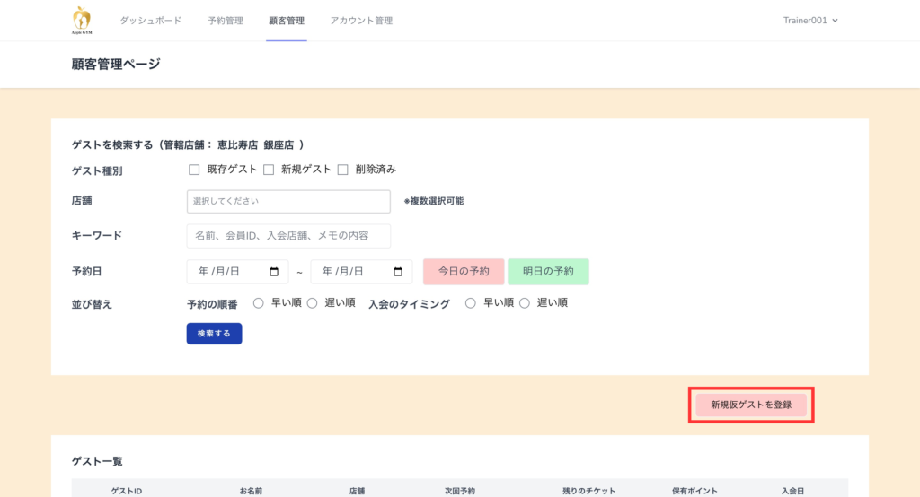This screenshot has height=497, width=920.
Task: Click the Apple GYM logo
Action: pos(82,20)
